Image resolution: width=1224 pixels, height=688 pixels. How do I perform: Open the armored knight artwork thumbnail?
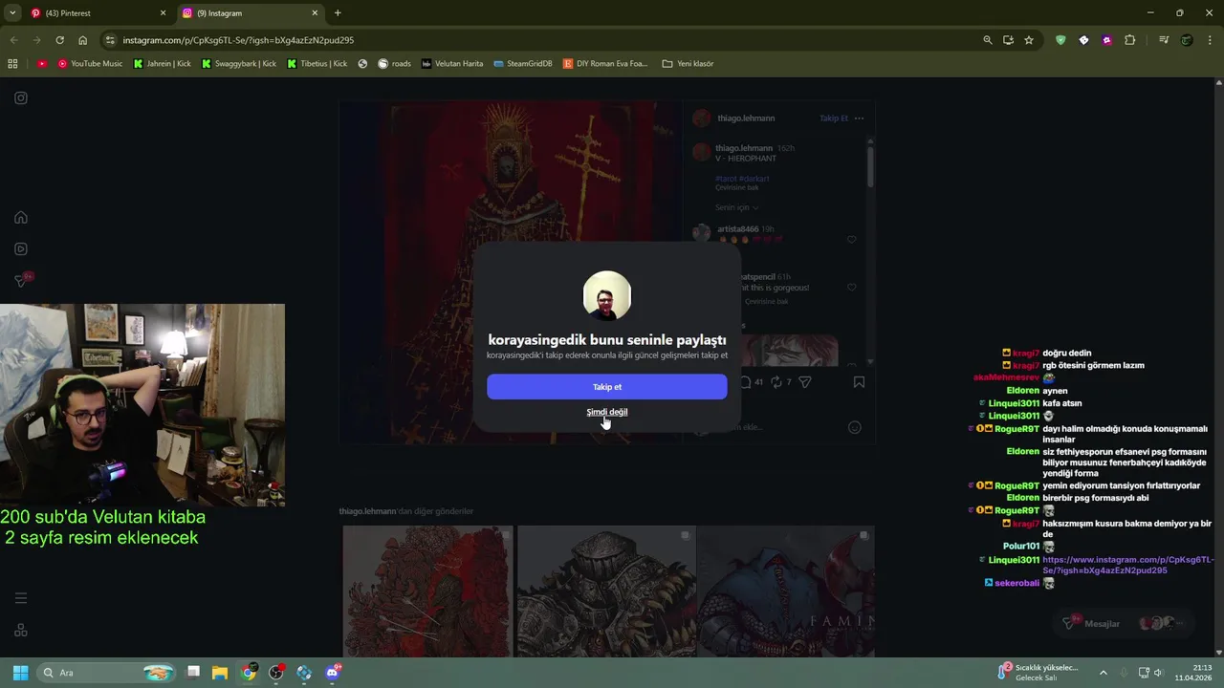(x=607, y=591)
